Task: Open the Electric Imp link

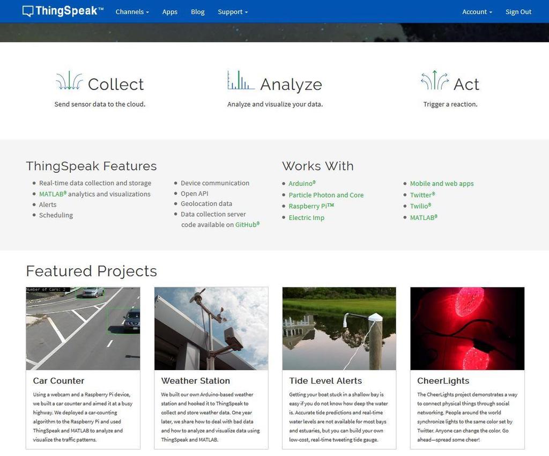Action: click(306, 217)
